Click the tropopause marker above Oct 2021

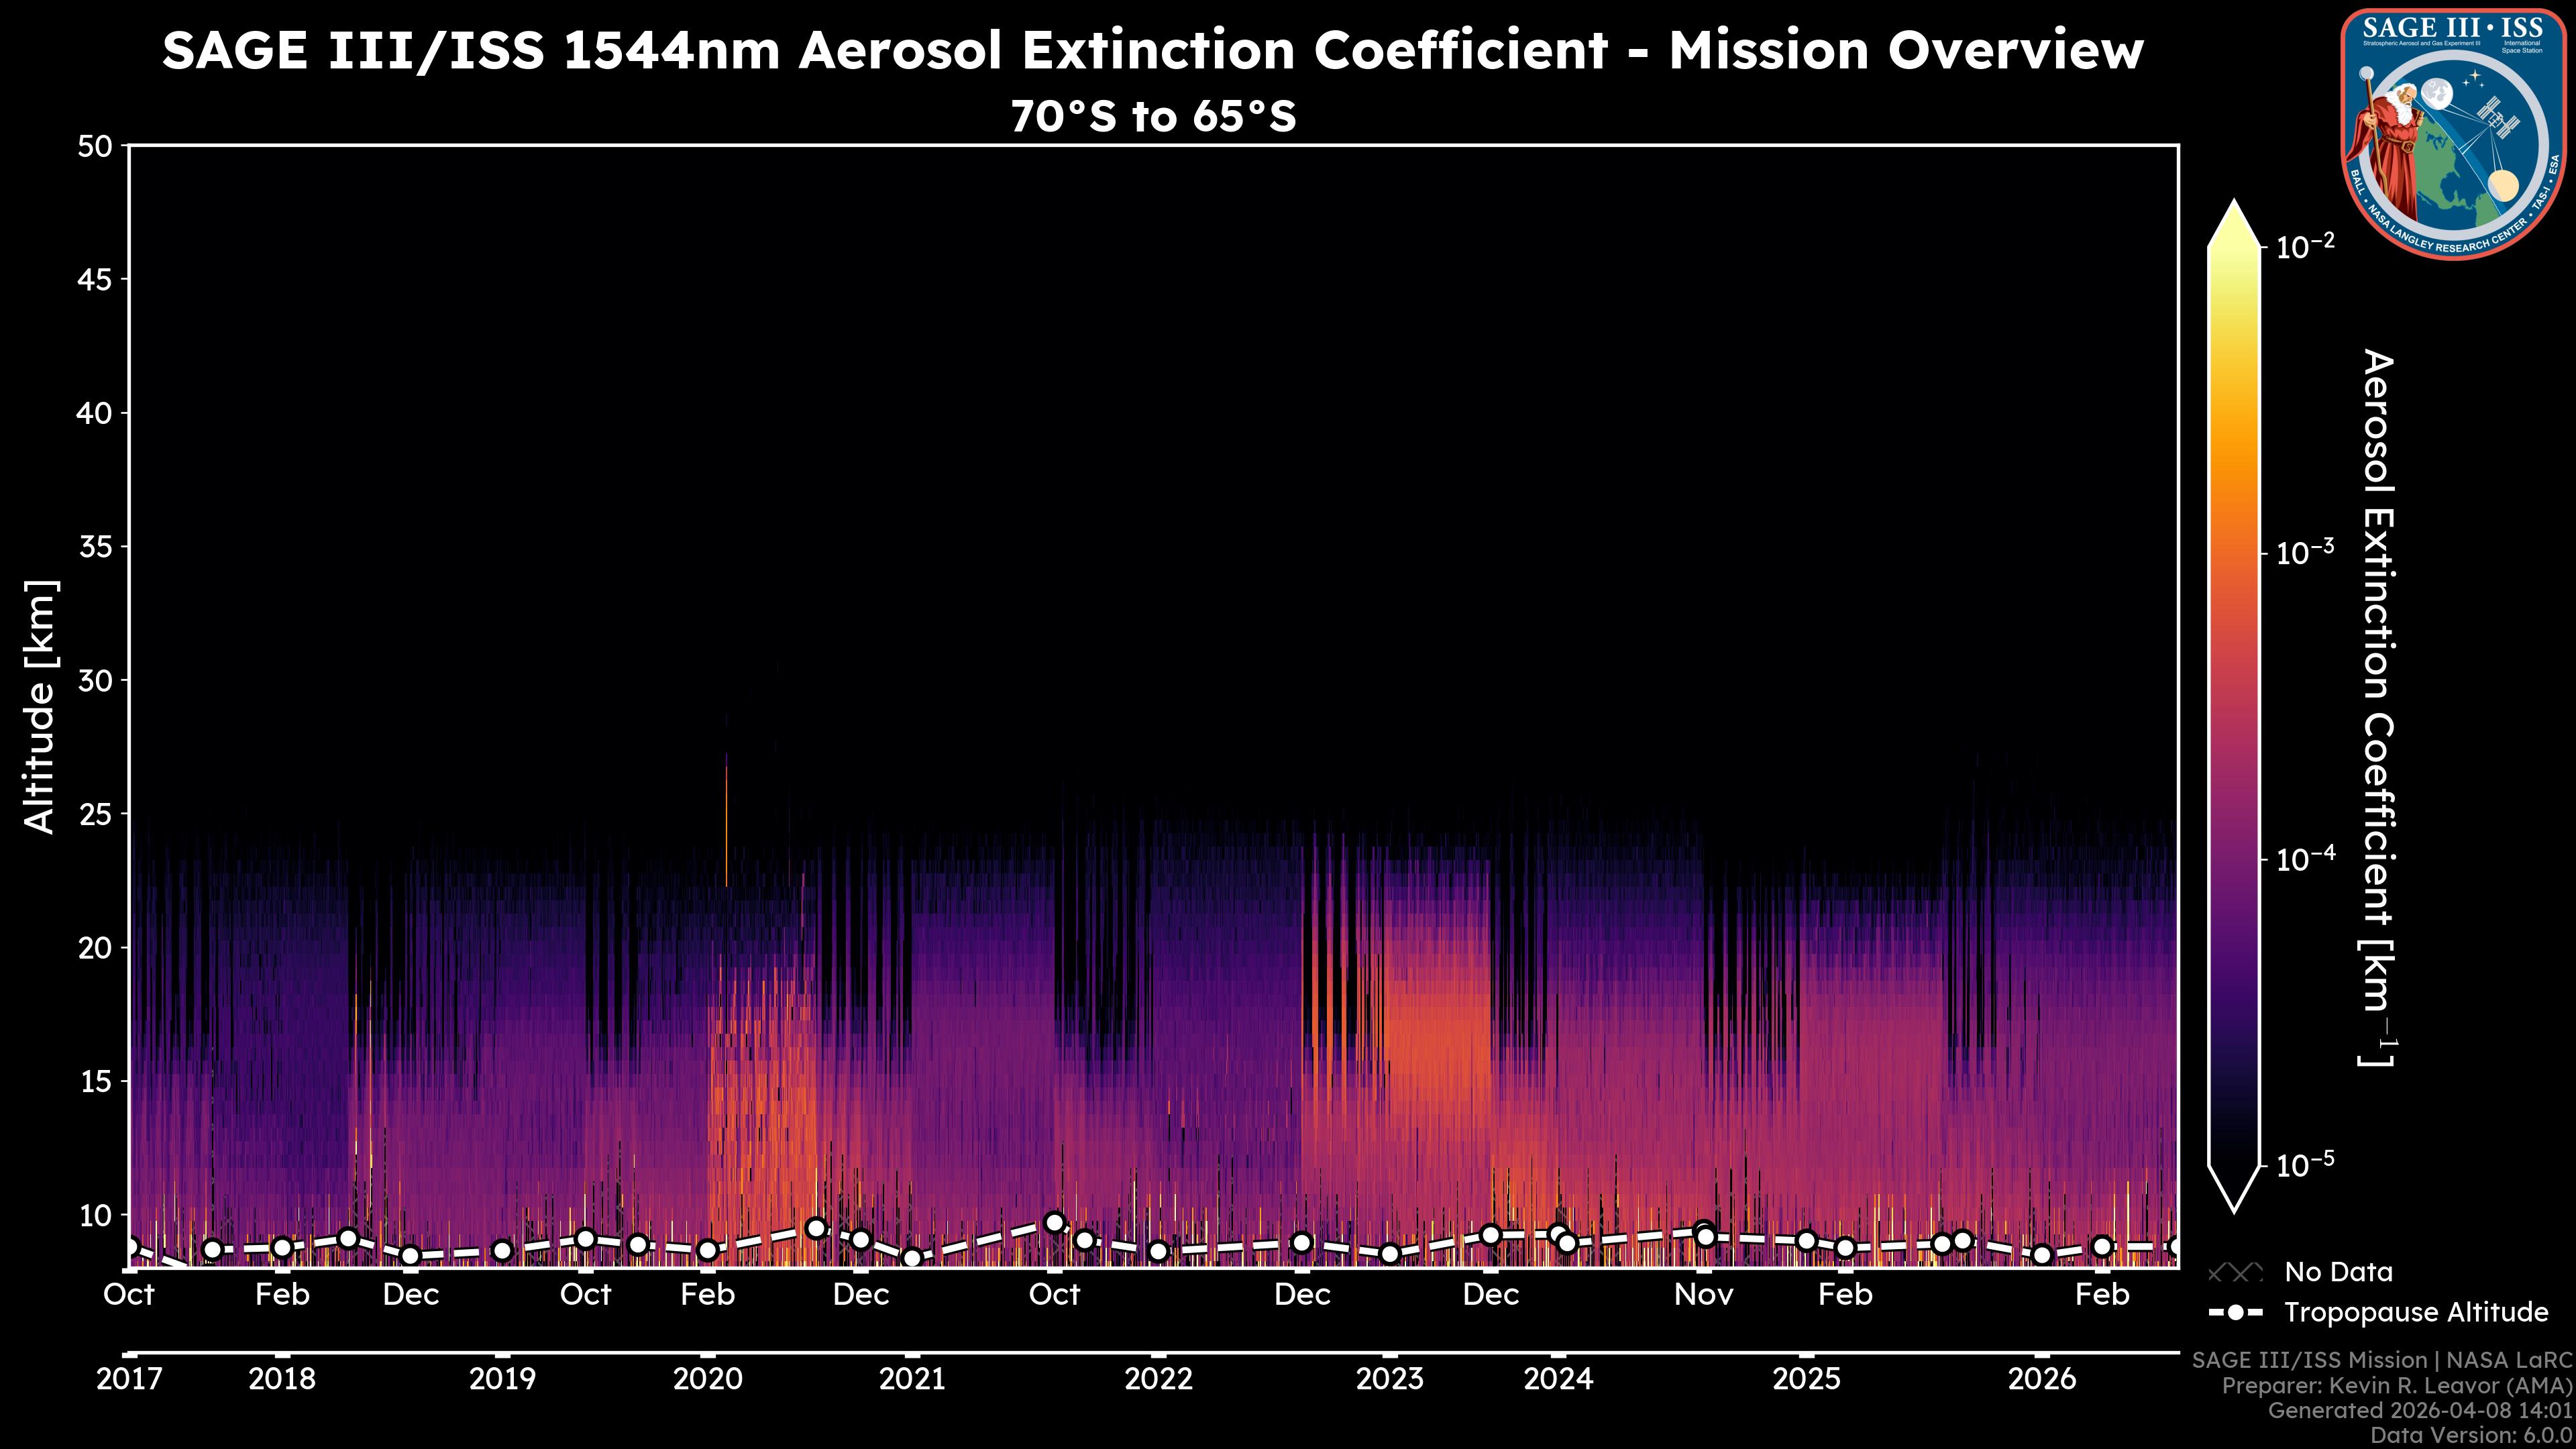(1054, 1222)
